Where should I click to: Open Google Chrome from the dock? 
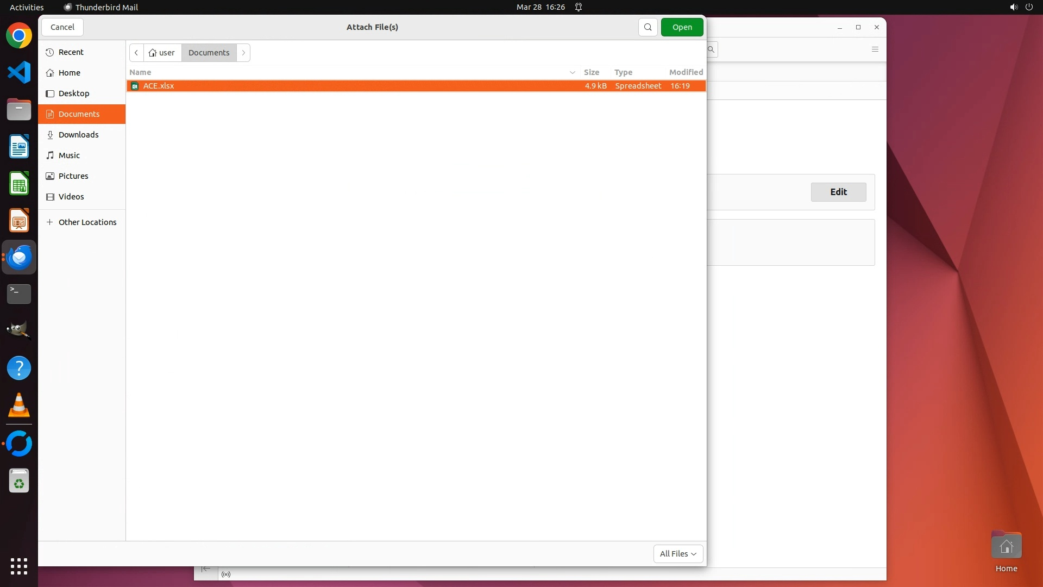(19, 36)
